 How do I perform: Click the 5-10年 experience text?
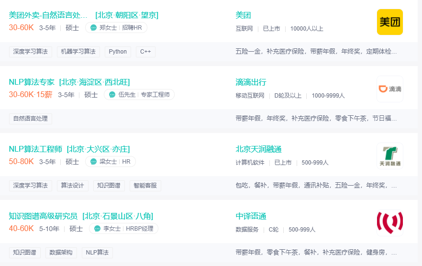(49, 229)
